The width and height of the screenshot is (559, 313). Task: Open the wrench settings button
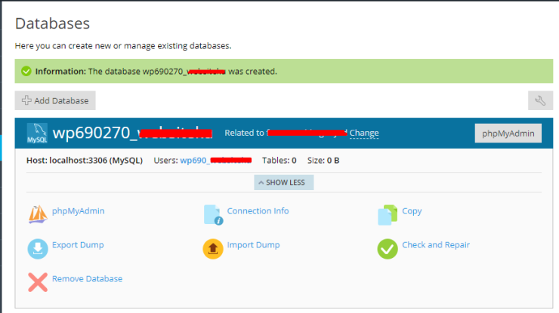coord(540,100)
